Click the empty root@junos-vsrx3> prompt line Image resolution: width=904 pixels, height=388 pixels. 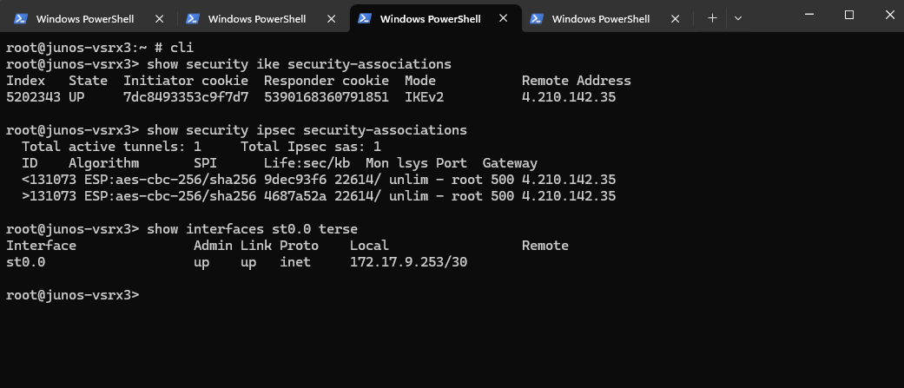(x=73, y=295)
